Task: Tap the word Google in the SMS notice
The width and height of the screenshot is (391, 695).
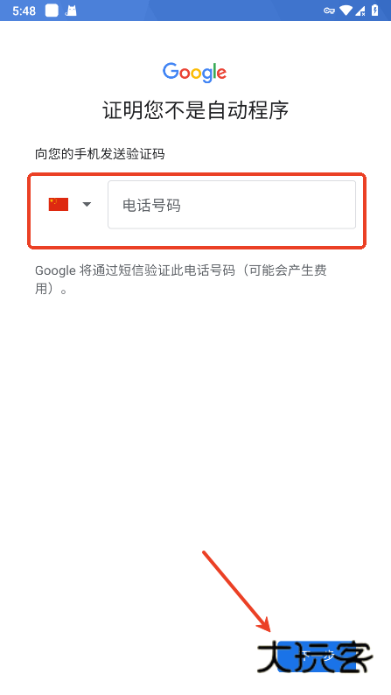Action: (55, 270)
